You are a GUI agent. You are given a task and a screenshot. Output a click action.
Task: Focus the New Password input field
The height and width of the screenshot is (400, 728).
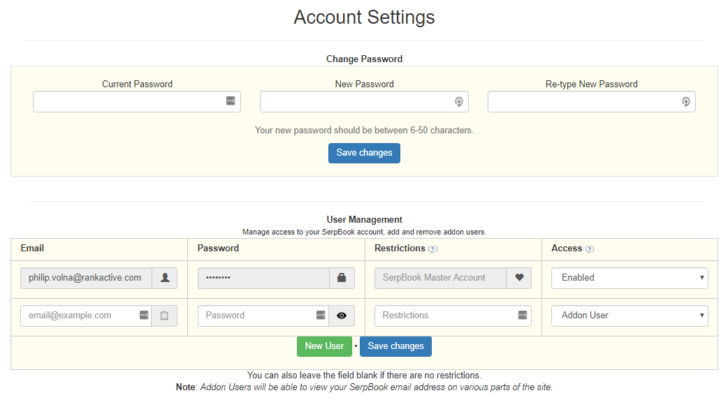pyautogui.click(x=364, y=102)
